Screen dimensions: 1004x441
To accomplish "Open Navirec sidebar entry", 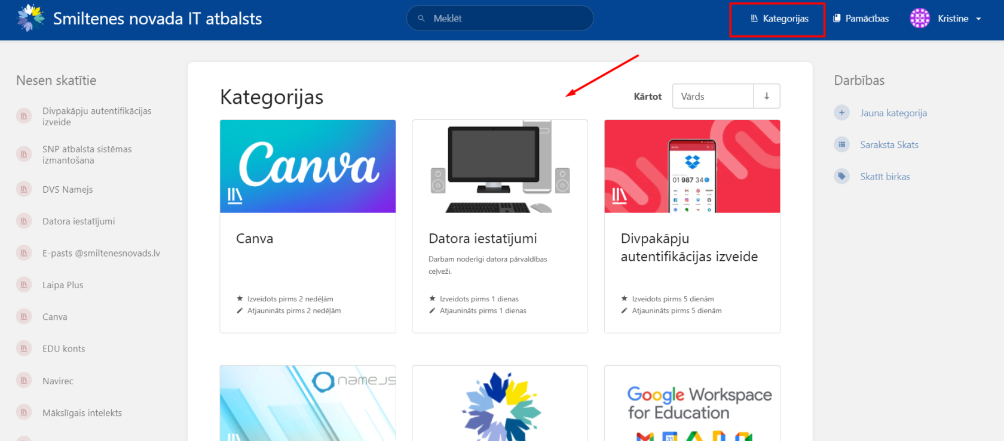I will point(58,381).
